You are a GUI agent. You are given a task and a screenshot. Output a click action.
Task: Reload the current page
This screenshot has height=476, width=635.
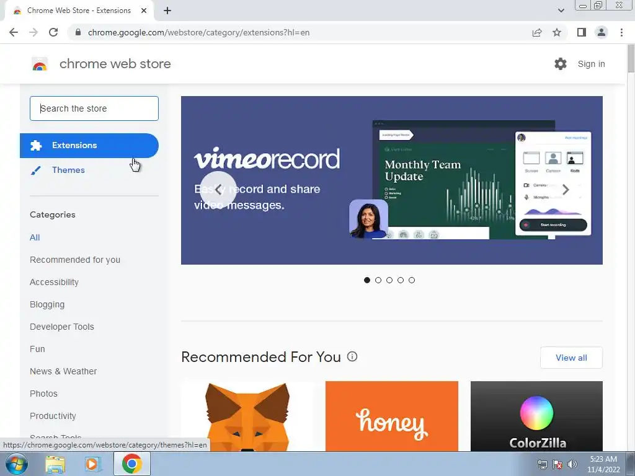coord(53,32)
